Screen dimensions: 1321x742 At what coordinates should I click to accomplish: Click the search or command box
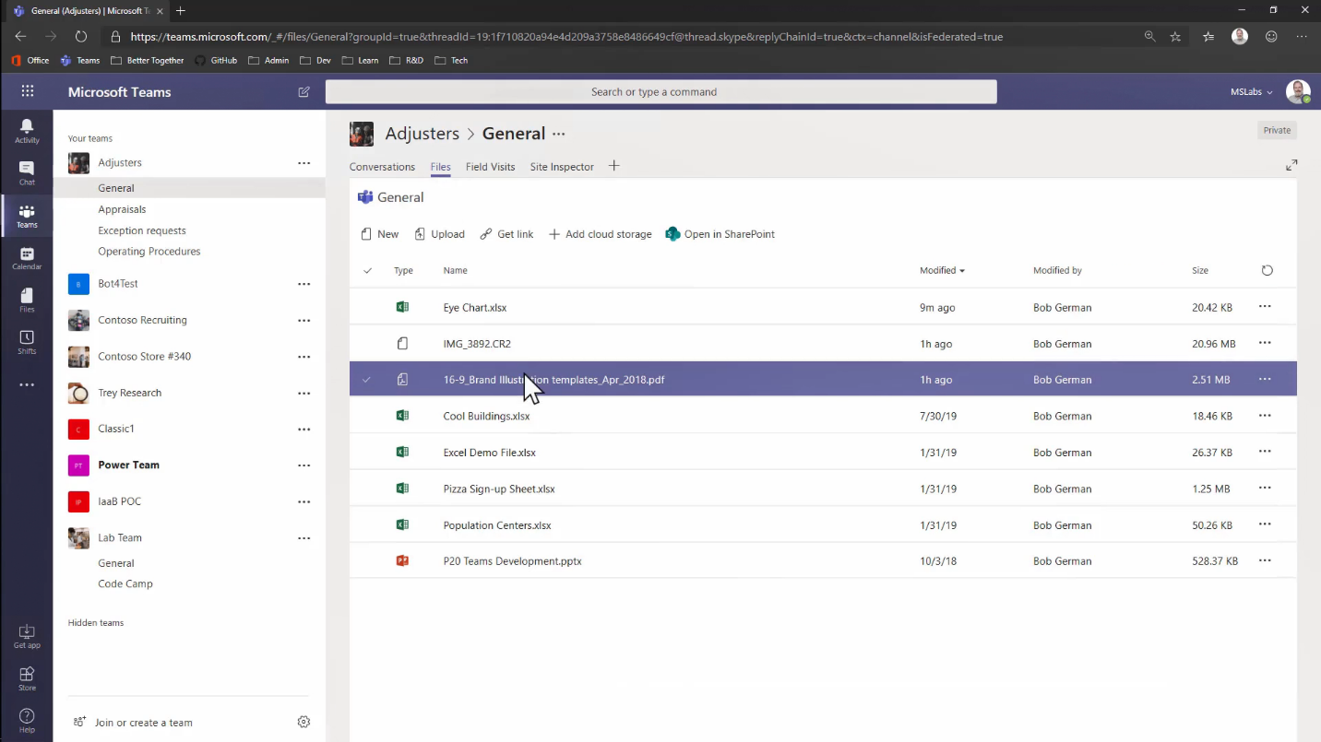pyautogui.click(x=660, y=92)
